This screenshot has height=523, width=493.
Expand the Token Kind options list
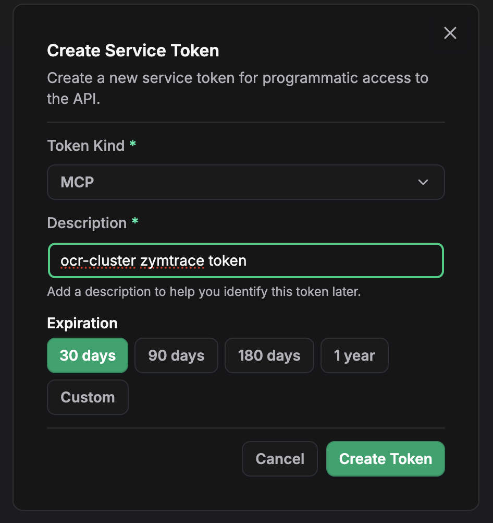[245, 182]
